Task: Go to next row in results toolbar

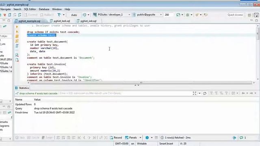Action: pos(89,137)
